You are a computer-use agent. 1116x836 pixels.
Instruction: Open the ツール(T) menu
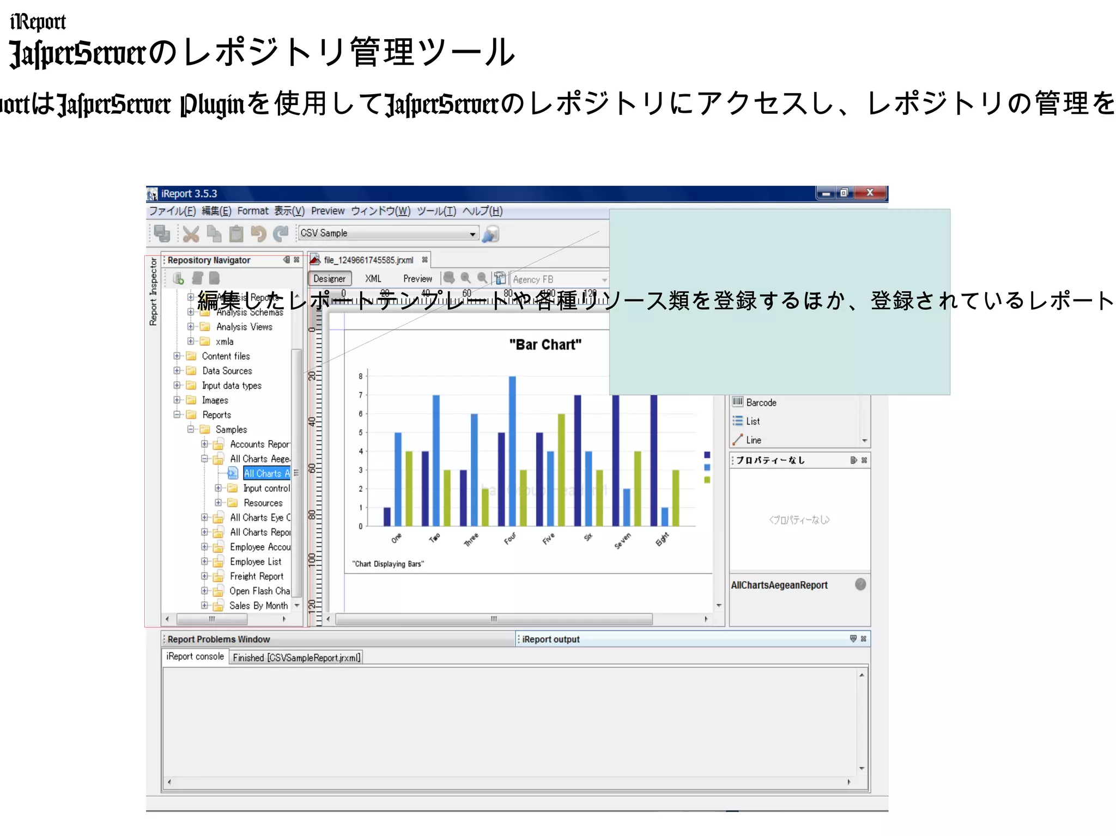point(436,211)
